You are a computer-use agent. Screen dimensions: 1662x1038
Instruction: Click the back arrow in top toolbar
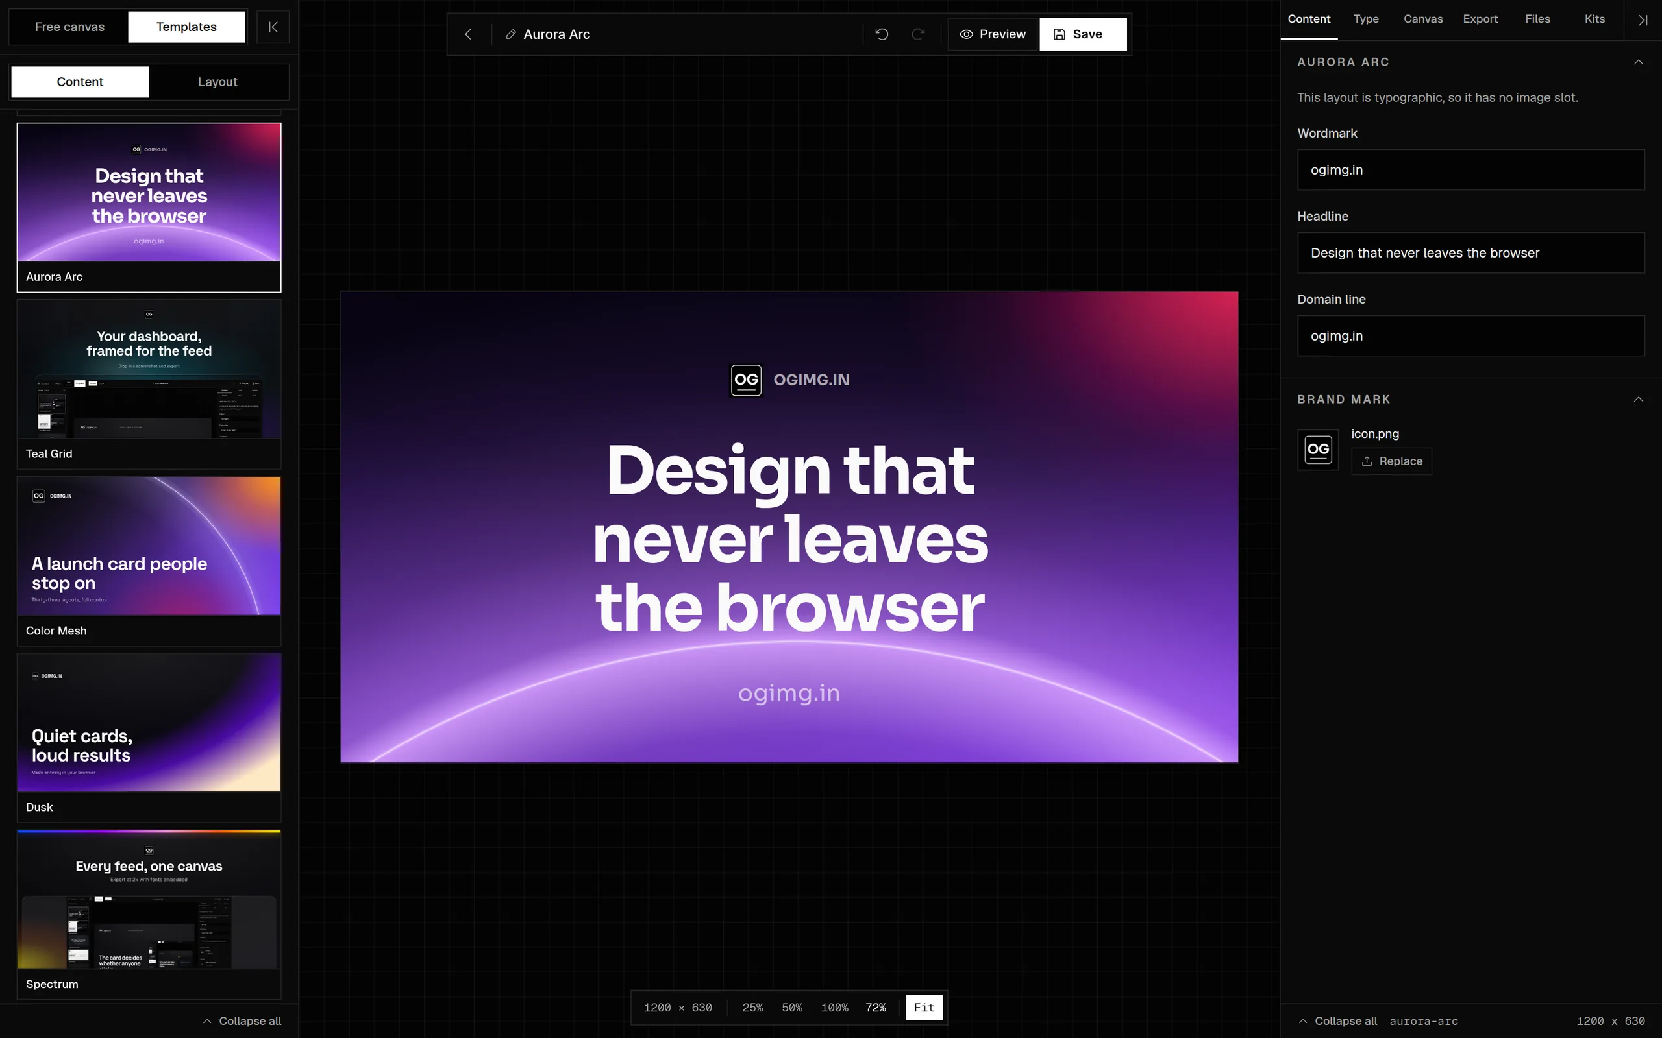468,34
